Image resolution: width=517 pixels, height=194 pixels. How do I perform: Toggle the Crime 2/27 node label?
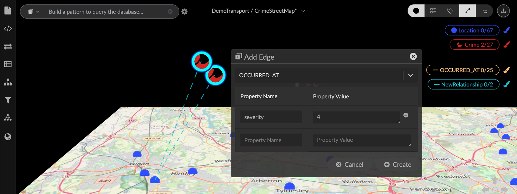pos(474,45)
